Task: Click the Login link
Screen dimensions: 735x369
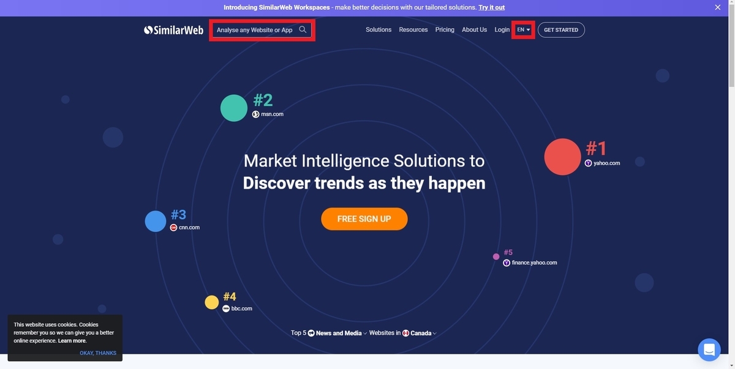Action: [502, 29]
